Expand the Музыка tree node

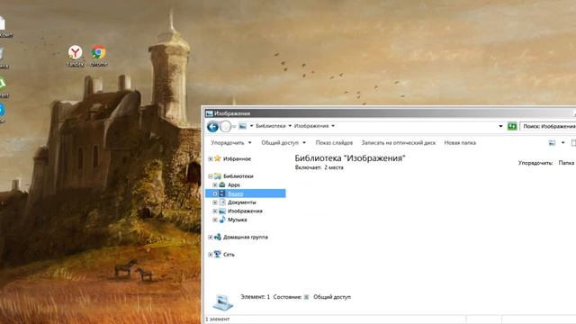click(215, 220)
